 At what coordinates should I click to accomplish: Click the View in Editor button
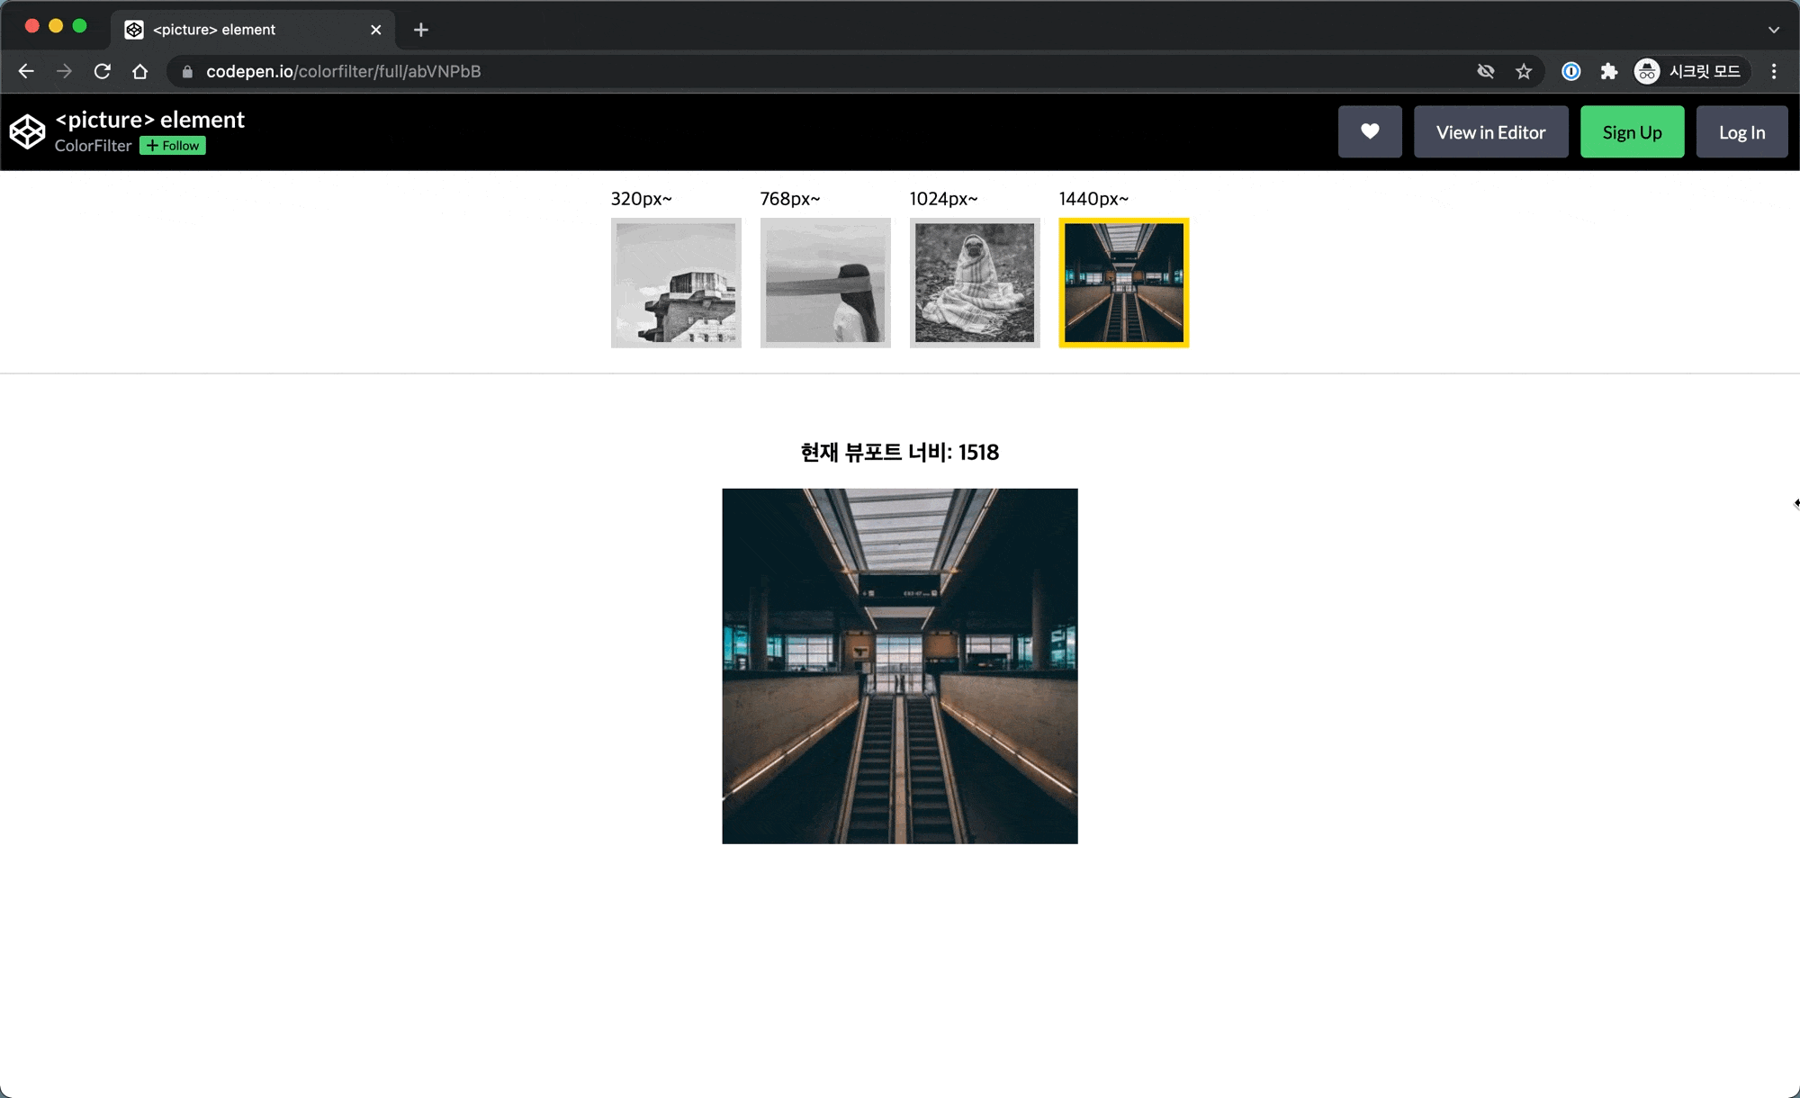(1490, 132)
